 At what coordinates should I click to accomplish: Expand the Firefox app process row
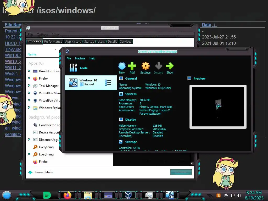coord(29,78)
